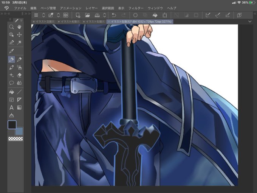Image resolution: width=257 pixels, height=193 pixels.
Task: Click the Clip Studio logo icon
Action: tap(6, 8)
